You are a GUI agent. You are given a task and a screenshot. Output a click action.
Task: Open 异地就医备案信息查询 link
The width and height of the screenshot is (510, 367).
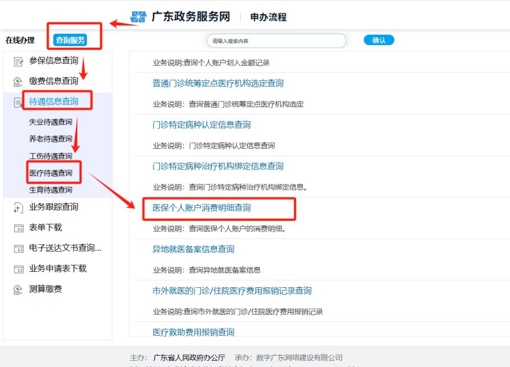[x=193, y=250]
